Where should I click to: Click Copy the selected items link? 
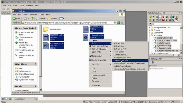[x=26, y=39]
